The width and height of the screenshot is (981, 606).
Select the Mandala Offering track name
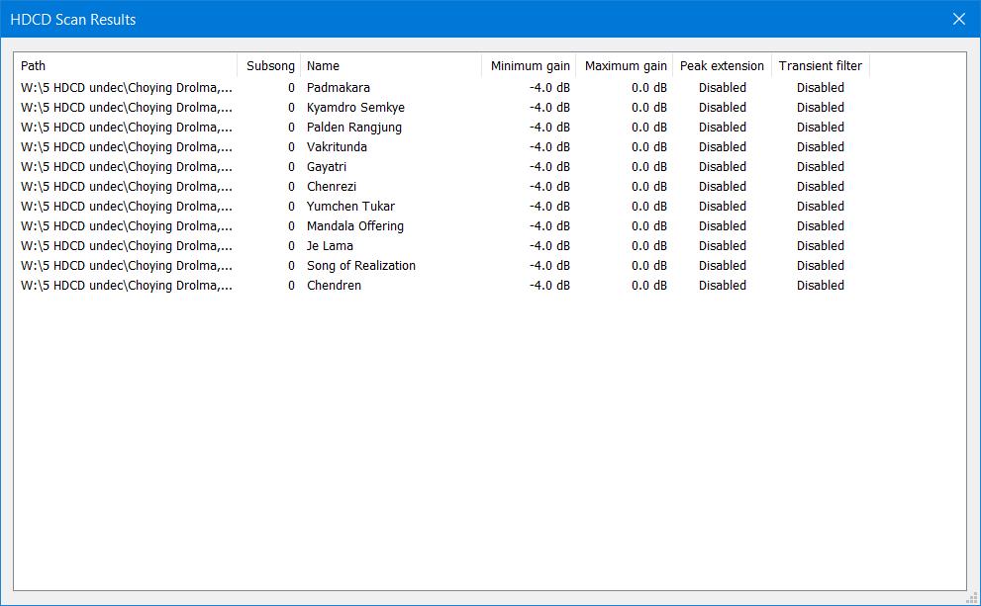click(354, 226)
